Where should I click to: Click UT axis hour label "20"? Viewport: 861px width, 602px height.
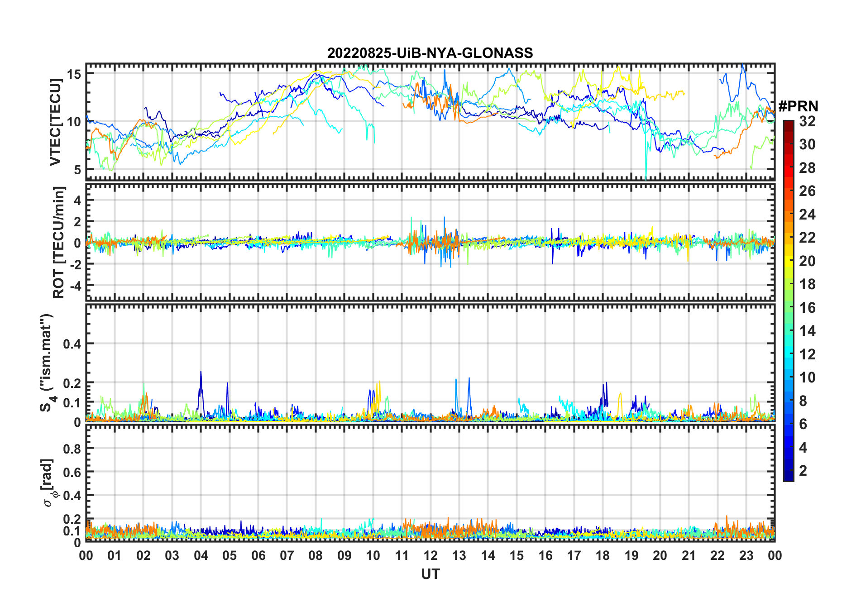click(x=660, y=555)
